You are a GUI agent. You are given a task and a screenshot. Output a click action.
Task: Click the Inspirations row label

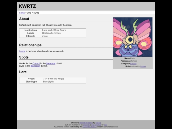click(31, 30)
